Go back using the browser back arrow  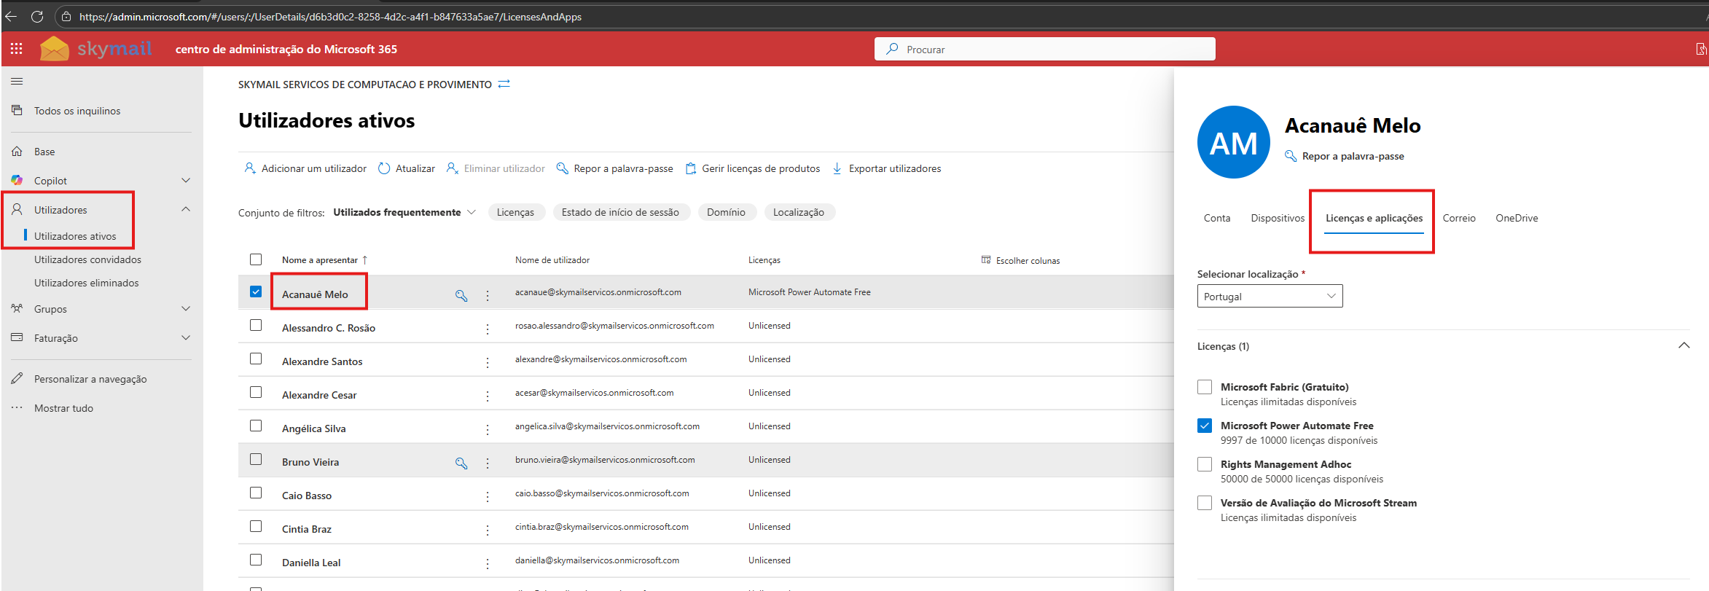click(x=11, y=16)
